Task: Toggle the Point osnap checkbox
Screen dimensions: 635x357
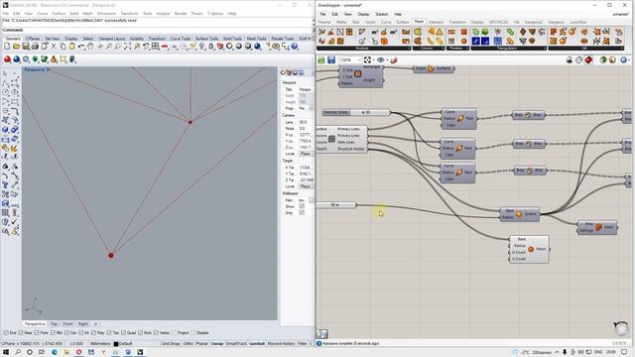Action: (x=37, y=333)
